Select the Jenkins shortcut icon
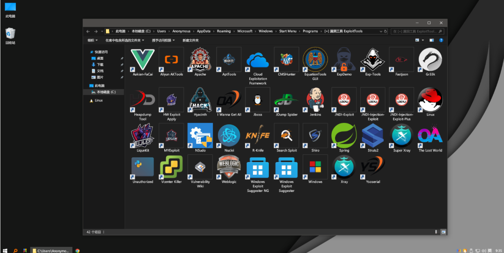 click(315, 100)
